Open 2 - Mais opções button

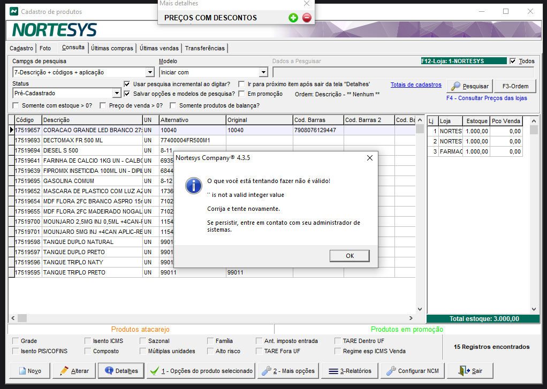point(288,371)
